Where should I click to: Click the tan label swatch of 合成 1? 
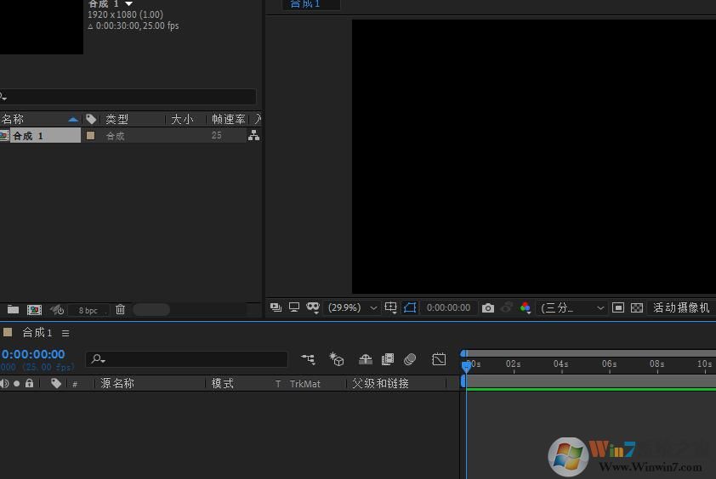click(91, 136)
